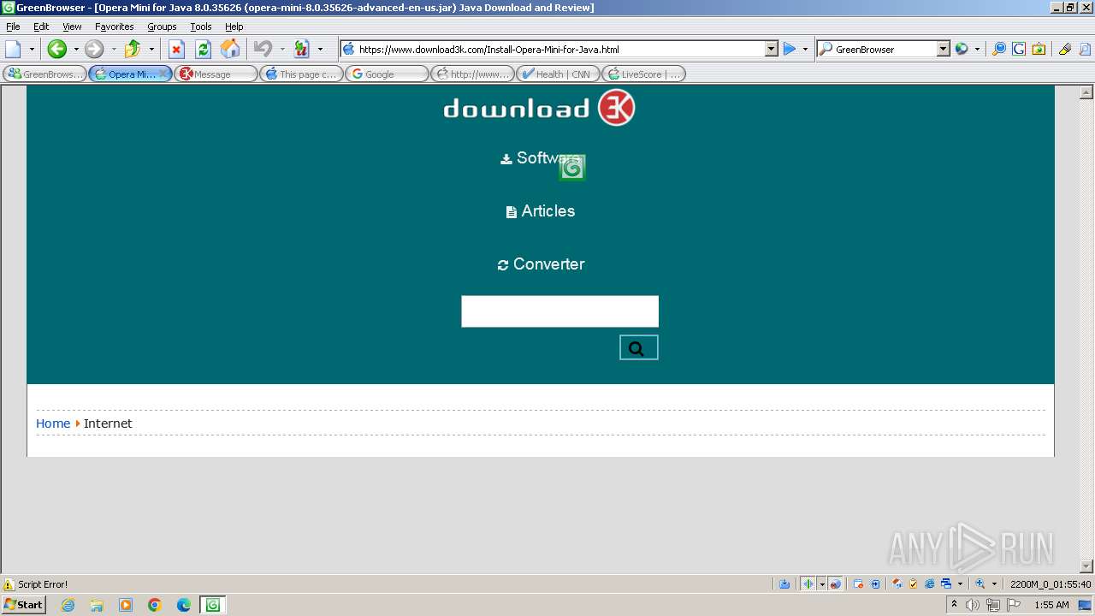This screenshot has width=1095, height=616.
Task: Open the Up folder dropdown arrow
Action: (x=151, y=50)
